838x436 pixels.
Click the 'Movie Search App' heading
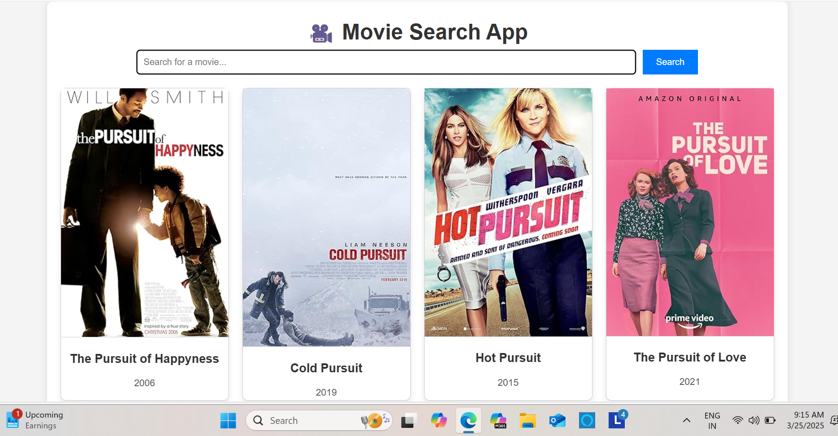click(434, 32)
